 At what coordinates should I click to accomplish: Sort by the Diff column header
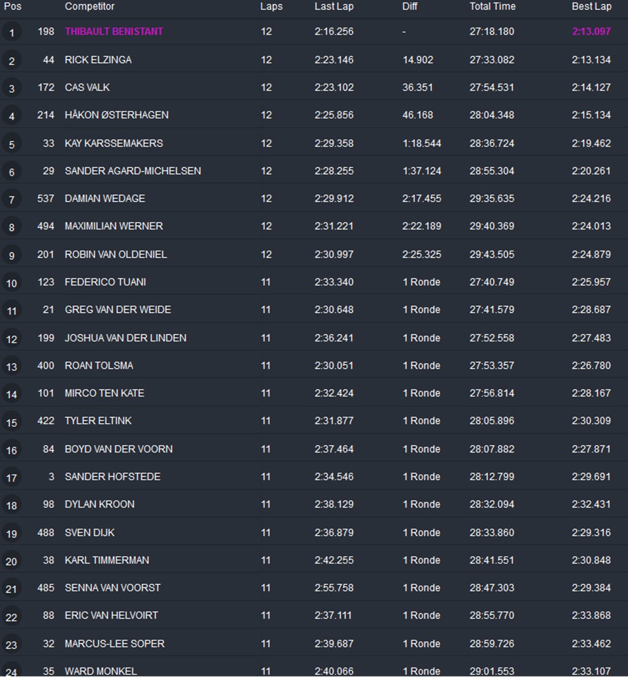pyautogui.click(x=409, y=6)
